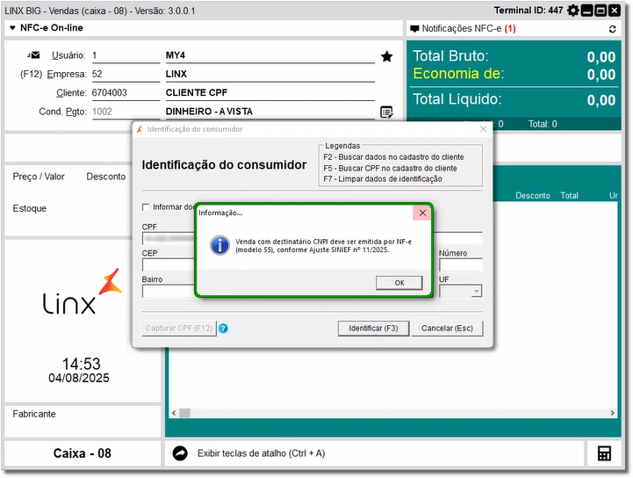Click Exibir teclas de atalho (Ctrl + A)
Screen dimensions: 633x478
pos(262,453)
